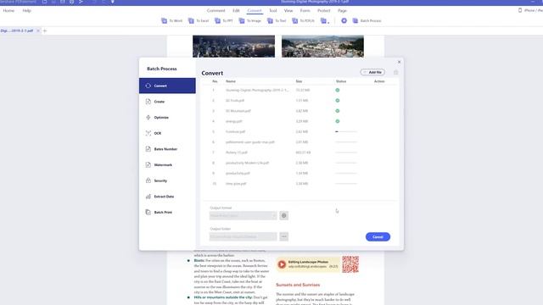Click the To Image conversion icon
Viewport: 543px width, 305px height.
click(x=250, y=20)
